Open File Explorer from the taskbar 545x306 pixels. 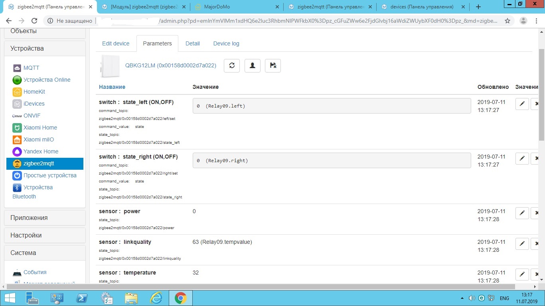(131, 298)
